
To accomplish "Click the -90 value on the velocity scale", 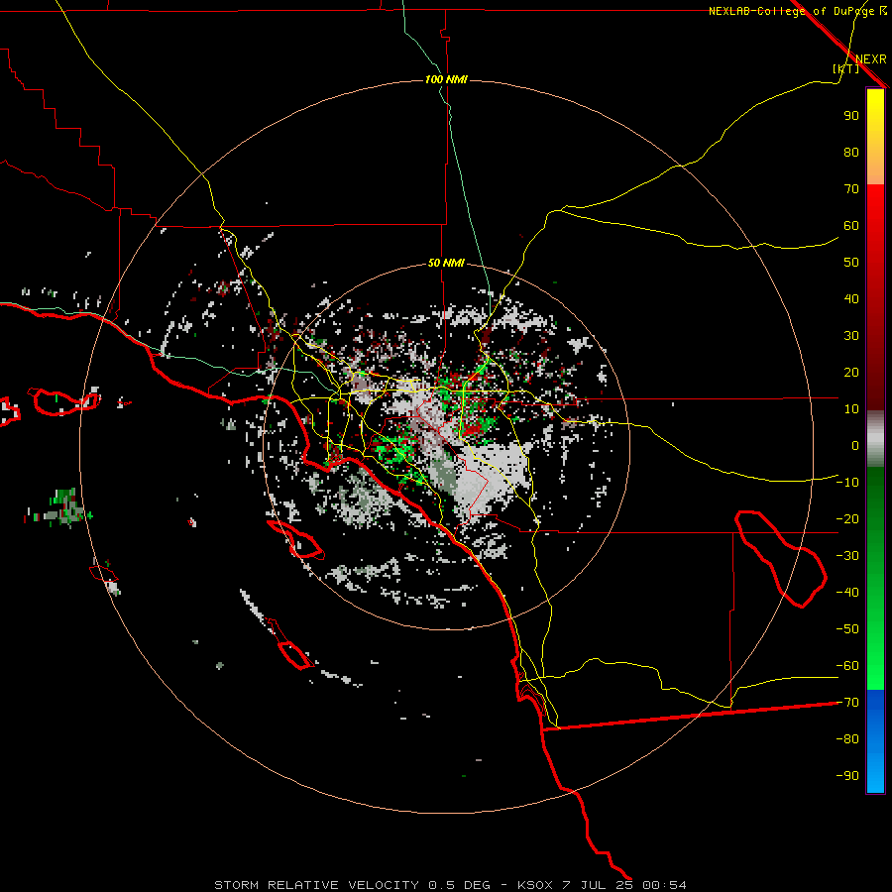I will pyautogui.click(x=847, y=776).
